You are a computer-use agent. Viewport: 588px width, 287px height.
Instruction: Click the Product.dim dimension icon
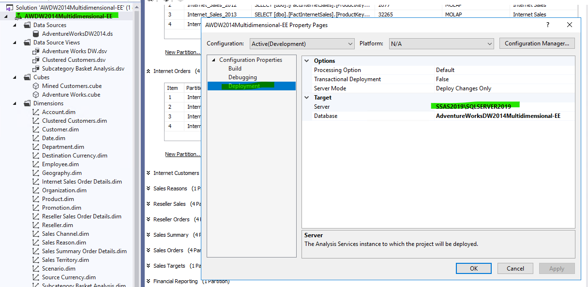pyautogui.click(x=36, y=199)
